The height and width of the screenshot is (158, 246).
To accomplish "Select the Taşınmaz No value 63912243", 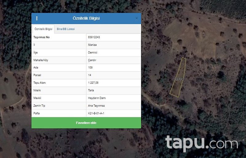I will [94, 37].
